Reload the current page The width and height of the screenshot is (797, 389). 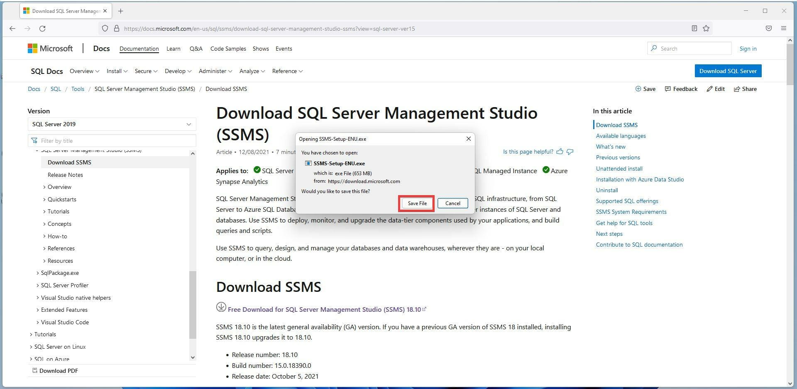click(x=43, y=29)
